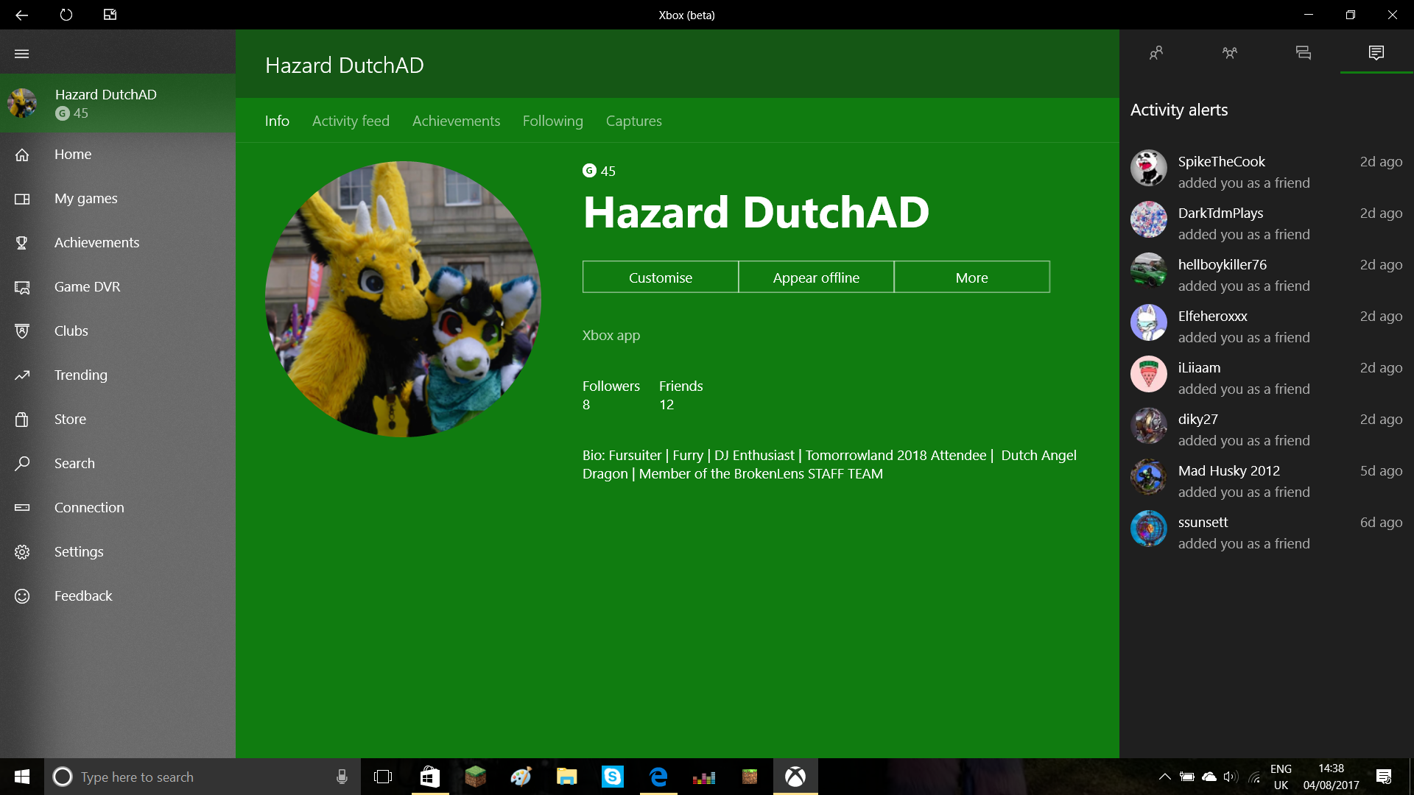Open the Messages panel icon

click(x=1304, y=52)
